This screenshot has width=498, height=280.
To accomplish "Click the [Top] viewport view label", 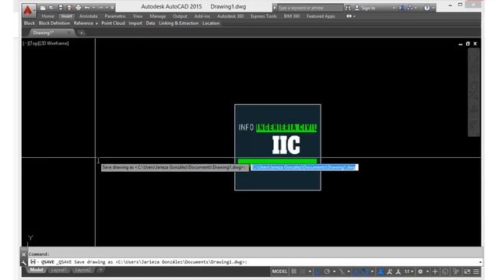I will point(33,44).
